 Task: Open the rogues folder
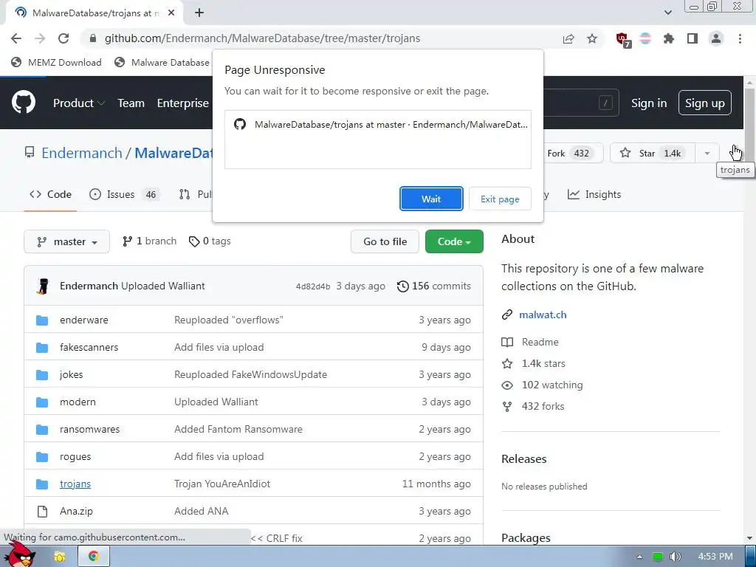pos(75,456)
